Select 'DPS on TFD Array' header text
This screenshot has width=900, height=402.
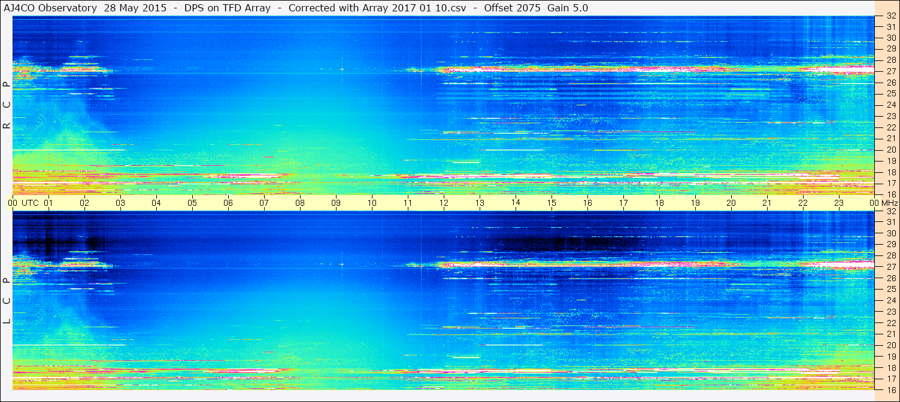228,8
